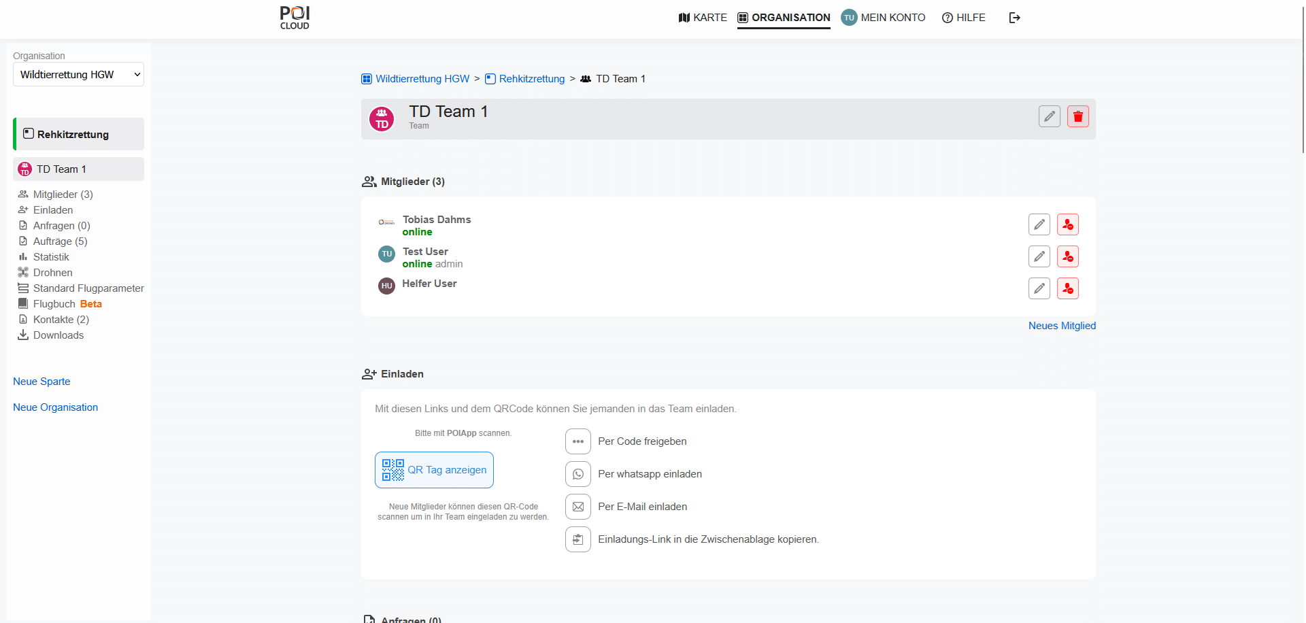Open Drohnen in the sidebar
This screenshot has width=1306, height=623.
click(x=45, y=273)
